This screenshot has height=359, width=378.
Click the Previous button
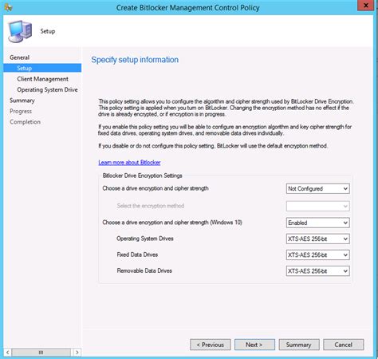pyautogui.click(x=211, y=345)
